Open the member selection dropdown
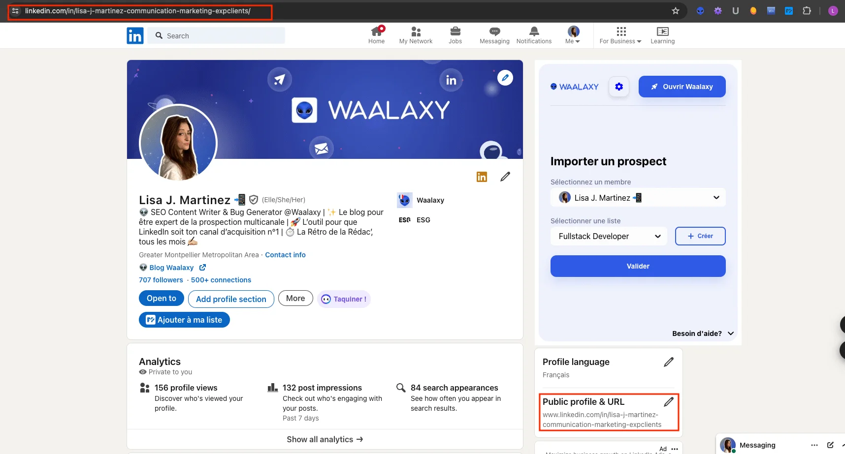Image resolution: width=845 pixels, height=454 pixels. click(x=638, y=198)
